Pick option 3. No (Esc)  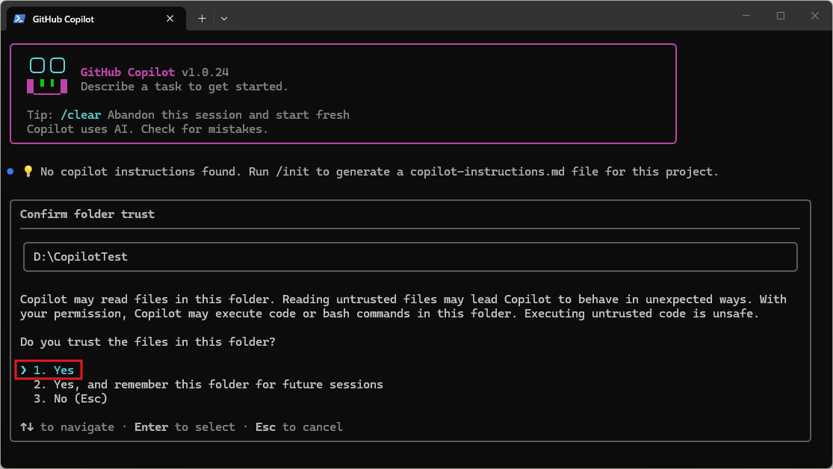point(70,399)
